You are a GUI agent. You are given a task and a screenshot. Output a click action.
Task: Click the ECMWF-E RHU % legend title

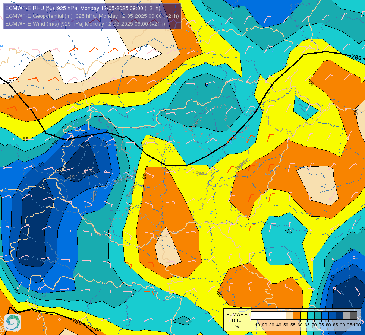237,320
